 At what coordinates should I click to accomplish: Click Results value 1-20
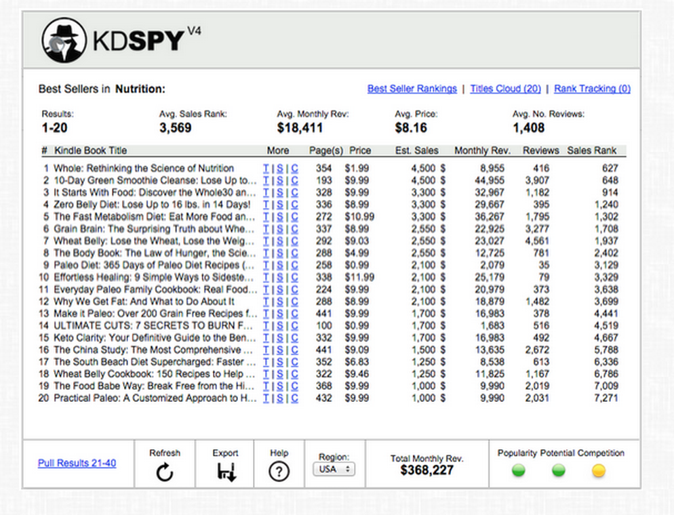[55, 127]
